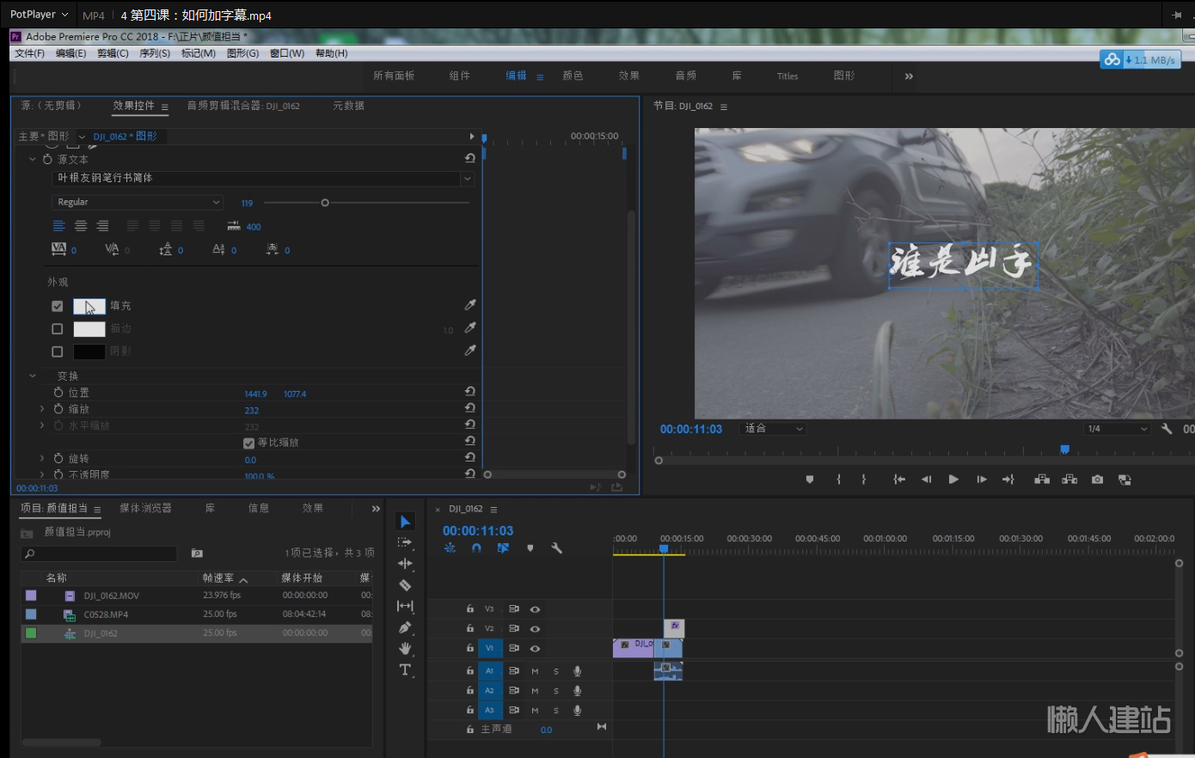
Task: Toggle scale animation stopwatch
Action: coord(58,409)
